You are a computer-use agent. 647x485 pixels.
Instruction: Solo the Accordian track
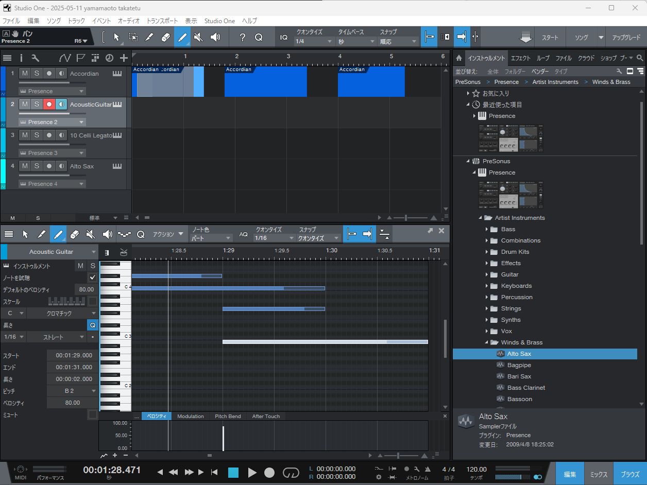pyautogui.click(x=37, y=74)
